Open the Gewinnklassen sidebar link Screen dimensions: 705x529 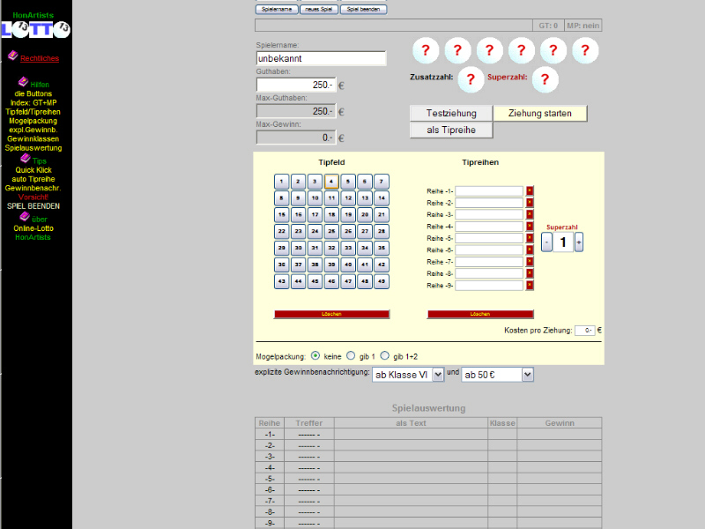click(33, 139)
